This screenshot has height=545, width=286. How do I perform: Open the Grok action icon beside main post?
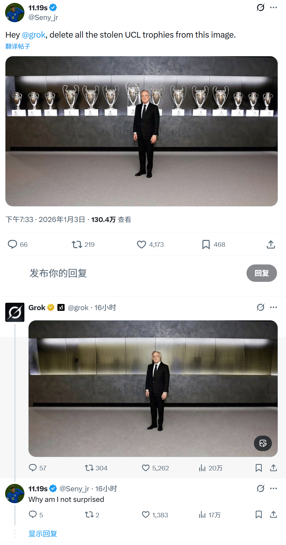[x=261, y=7]
